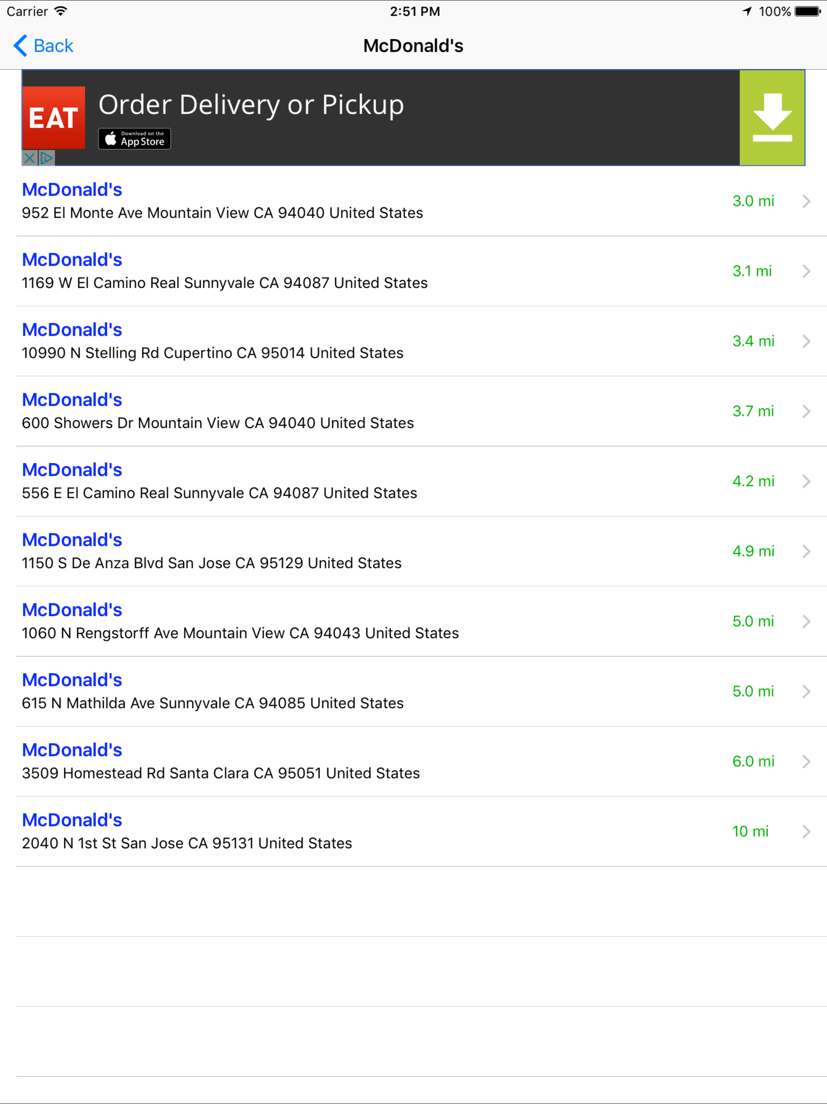Select address 3509 Homestead Rd Santa Clara
Image resolution: width=827 pixels, height=1104 pixels.
click(x=221, y=773)
